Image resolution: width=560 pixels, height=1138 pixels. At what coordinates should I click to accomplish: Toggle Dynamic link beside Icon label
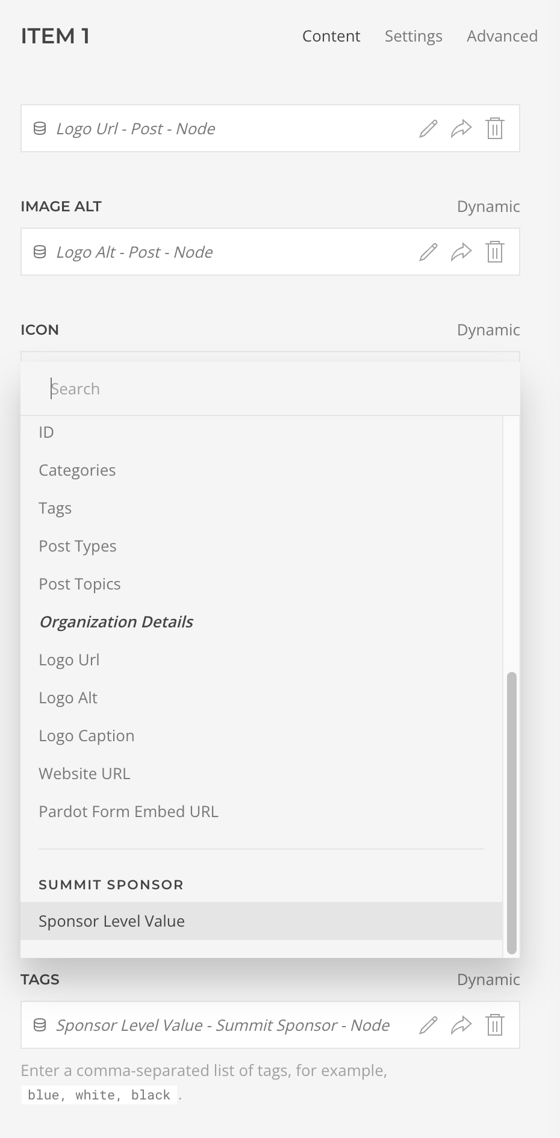tap(488, 330)
